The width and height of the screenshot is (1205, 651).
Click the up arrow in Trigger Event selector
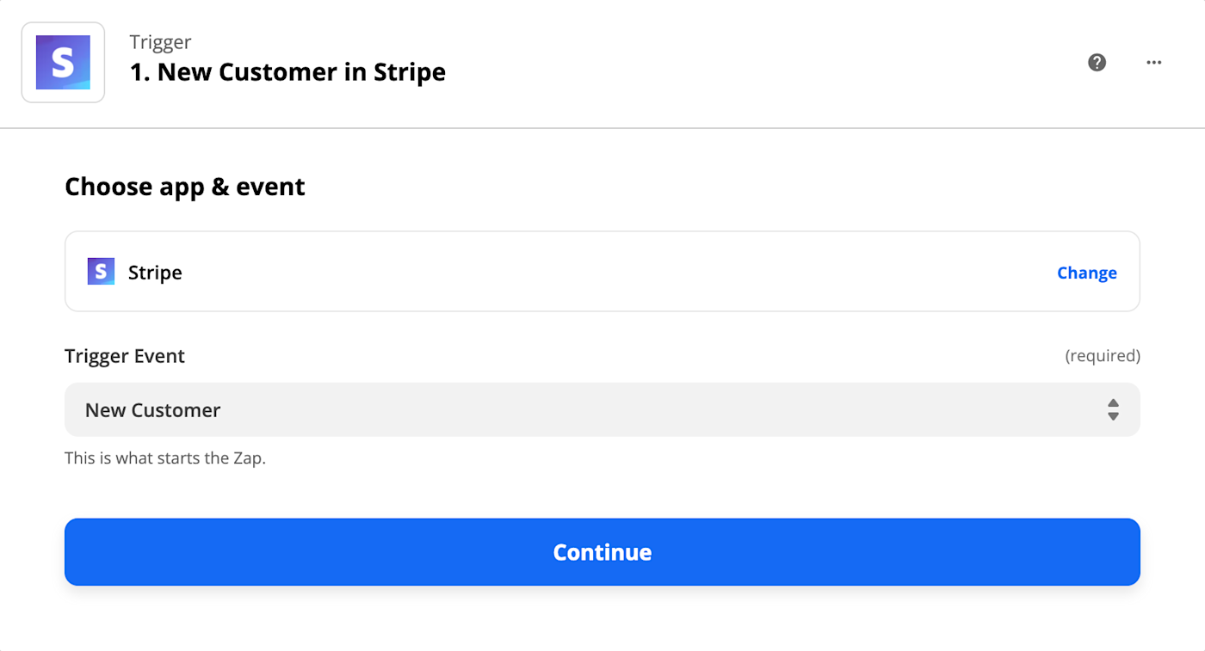click(1113, 403)
